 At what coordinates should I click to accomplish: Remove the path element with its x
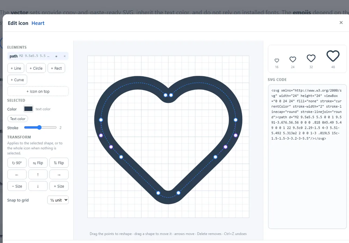[65, 56]
